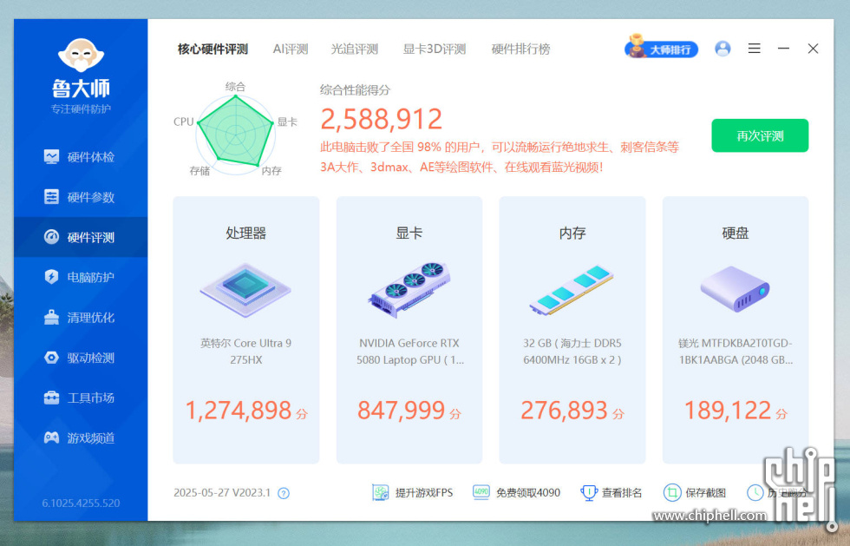Image resolution: width=850 pixels, height=546 pixels.
Task: Click the version number 6.1025.4255.520
Action: click(x=81, y=503)
